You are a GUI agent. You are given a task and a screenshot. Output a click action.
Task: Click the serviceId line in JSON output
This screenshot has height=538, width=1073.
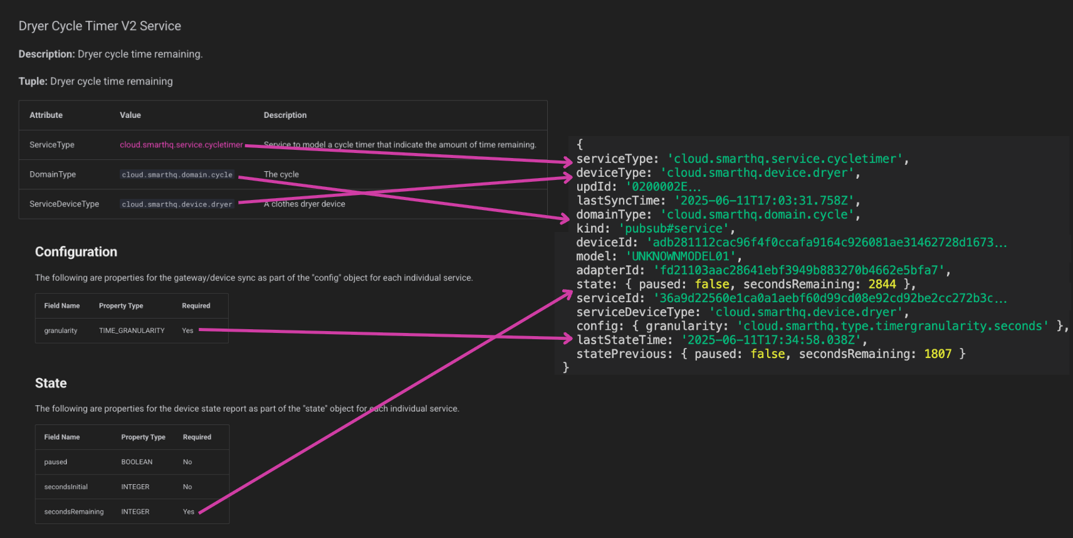click(792, 298)
